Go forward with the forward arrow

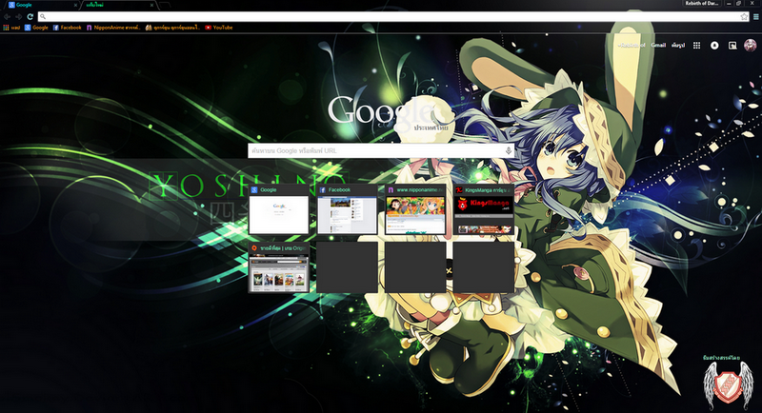[x=18, y=16]
